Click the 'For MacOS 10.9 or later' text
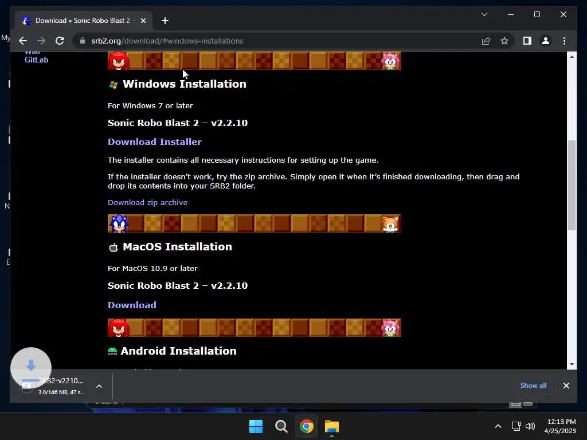 (152, 269)
